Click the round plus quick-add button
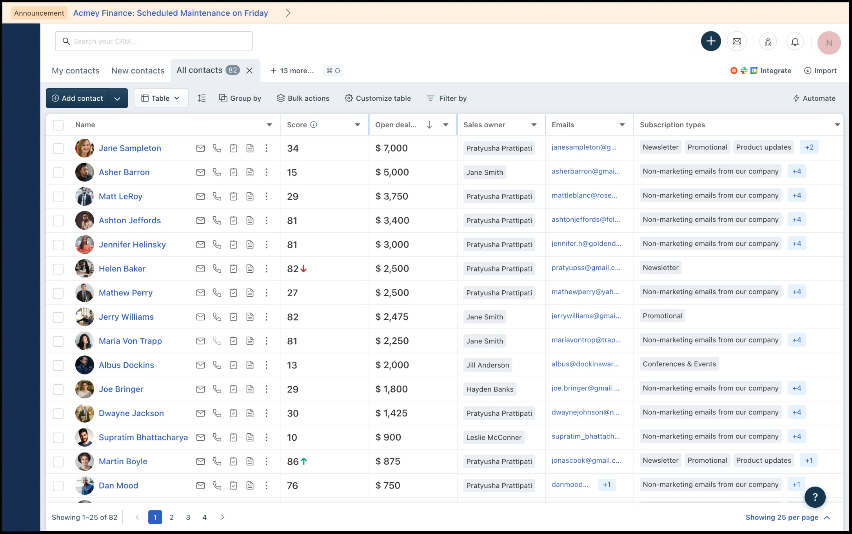Image resolution: width=852 pixels, height=534 pixels. [710, 41]
